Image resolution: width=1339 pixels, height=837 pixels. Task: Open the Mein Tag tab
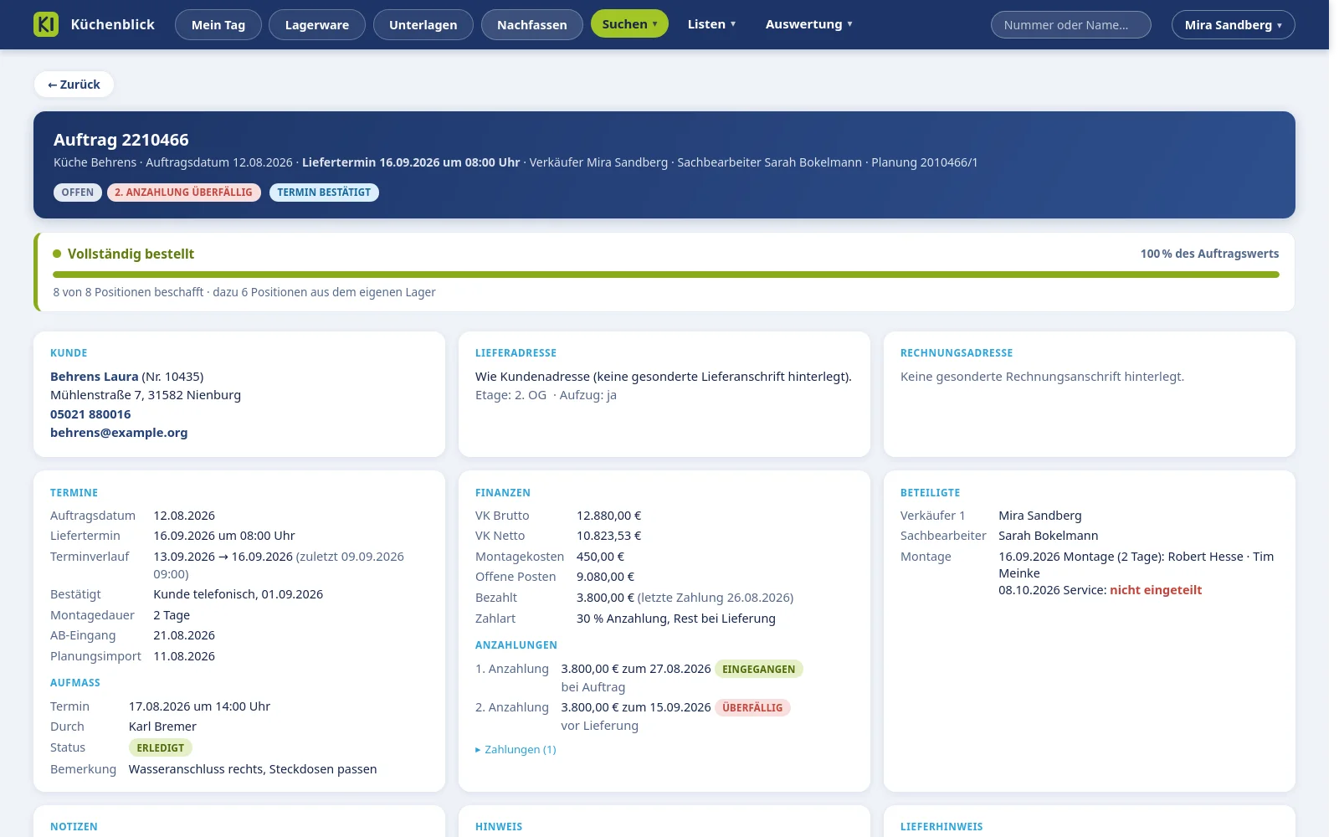pos(218,25)
